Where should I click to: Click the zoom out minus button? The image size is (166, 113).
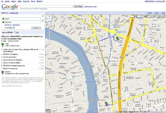coord(49,43)
